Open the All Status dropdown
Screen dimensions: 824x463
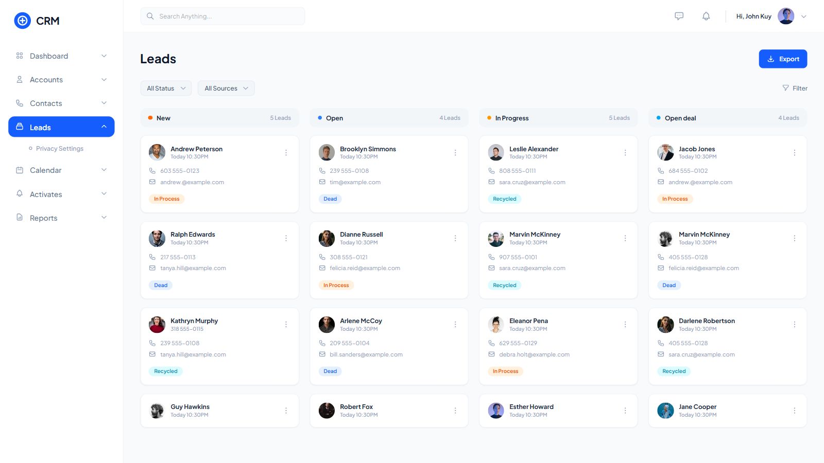pos(166,88)
